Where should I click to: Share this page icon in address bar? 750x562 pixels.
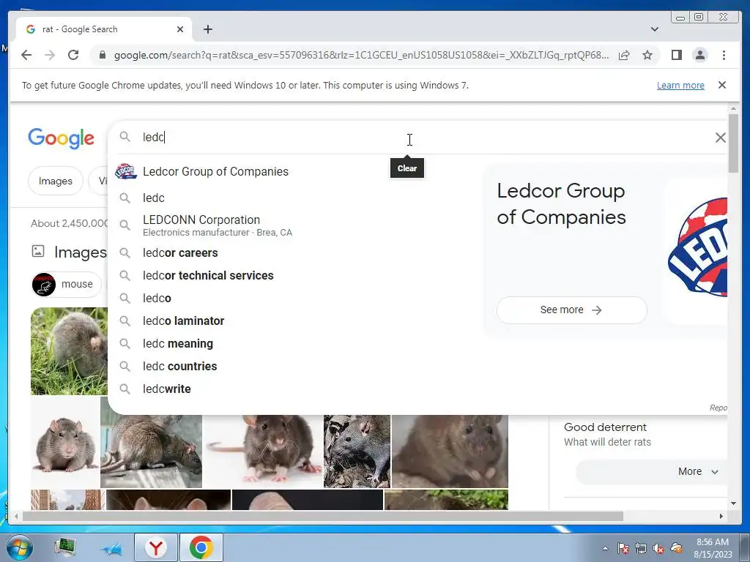(624, 55)
